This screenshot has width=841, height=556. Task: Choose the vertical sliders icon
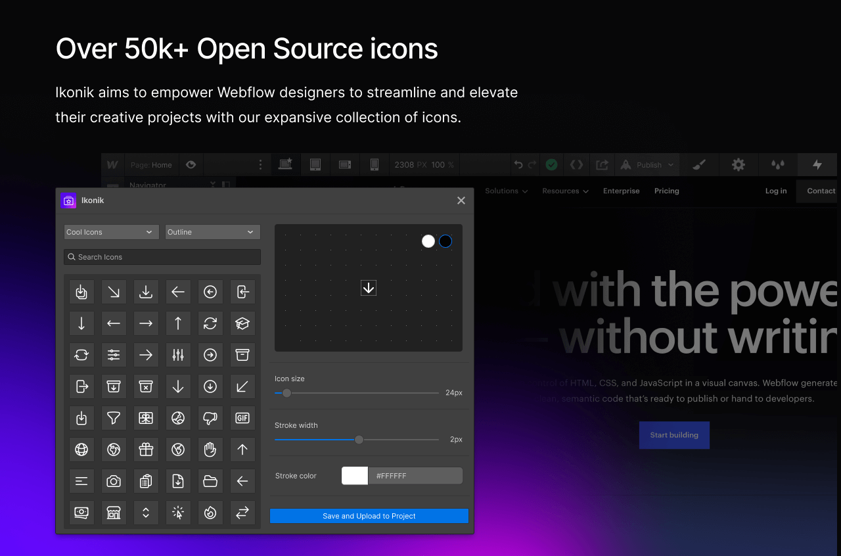click(x=178, y=355)
